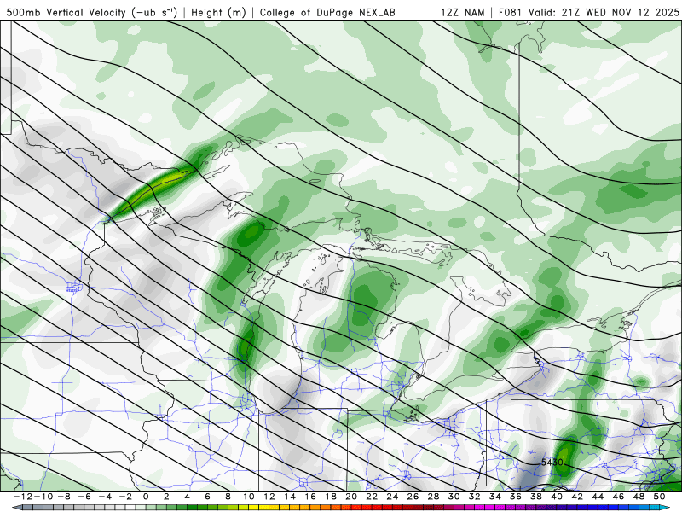The width and height of the screenshot is (682, 512).
Task: Click the "30" value on the color scale
Action: pos(454,497)
